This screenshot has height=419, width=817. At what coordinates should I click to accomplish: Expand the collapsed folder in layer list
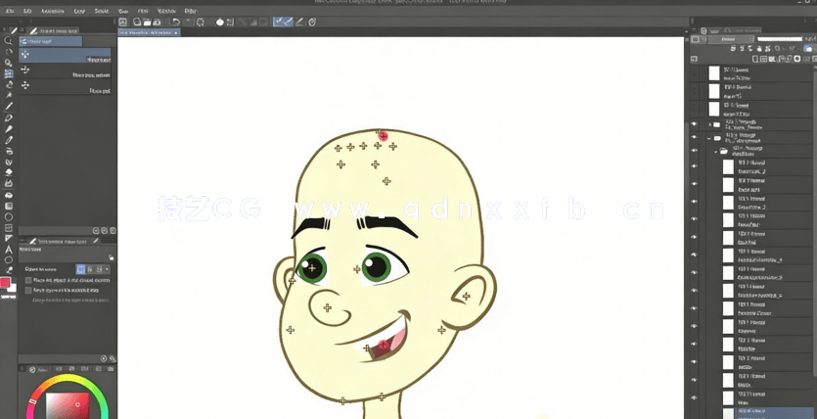tap(709, 124)
